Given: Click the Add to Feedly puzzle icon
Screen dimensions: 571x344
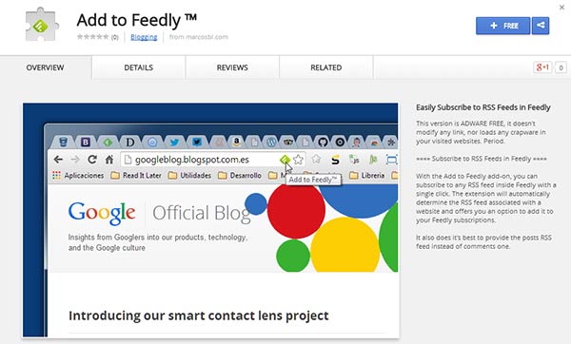Looking at the screenshot, I should pyautogui.click(x=42, y=25).
